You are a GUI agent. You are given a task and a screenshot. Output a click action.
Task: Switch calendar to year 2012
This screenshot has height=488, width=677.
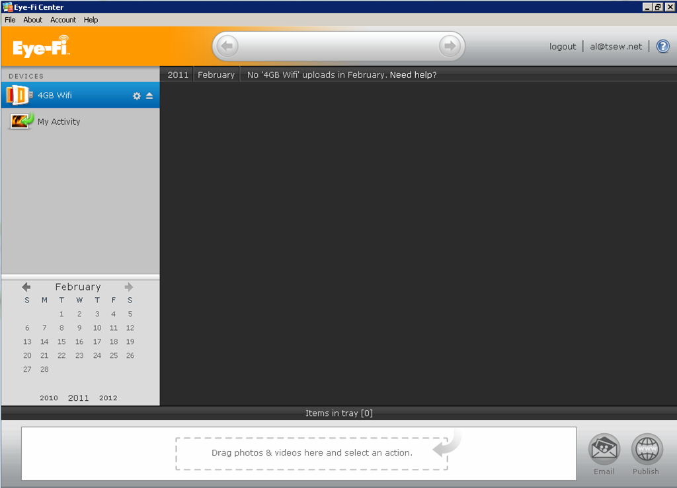(108, 398)
